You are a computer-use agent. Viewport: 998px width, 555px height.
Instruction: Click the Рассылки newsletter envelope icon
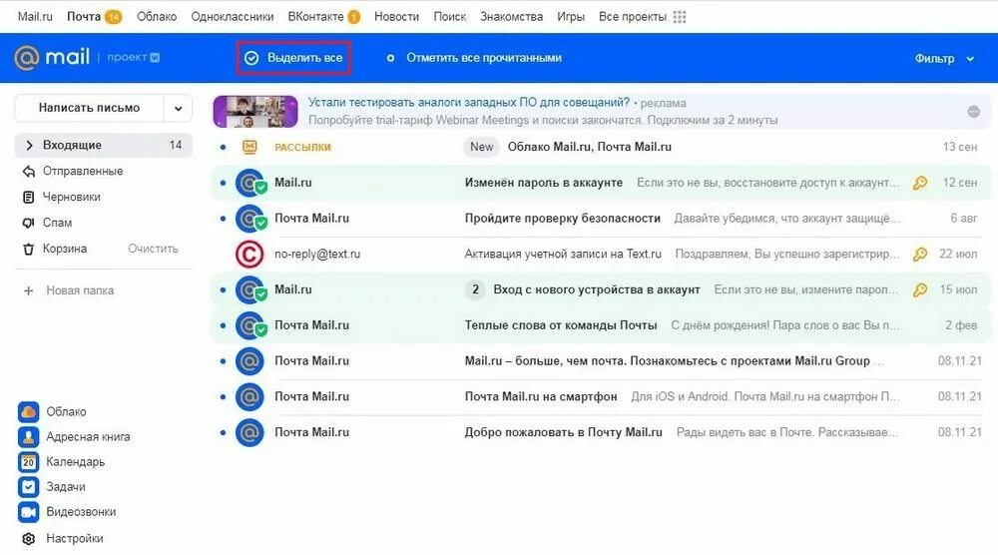tap(249, 147)
